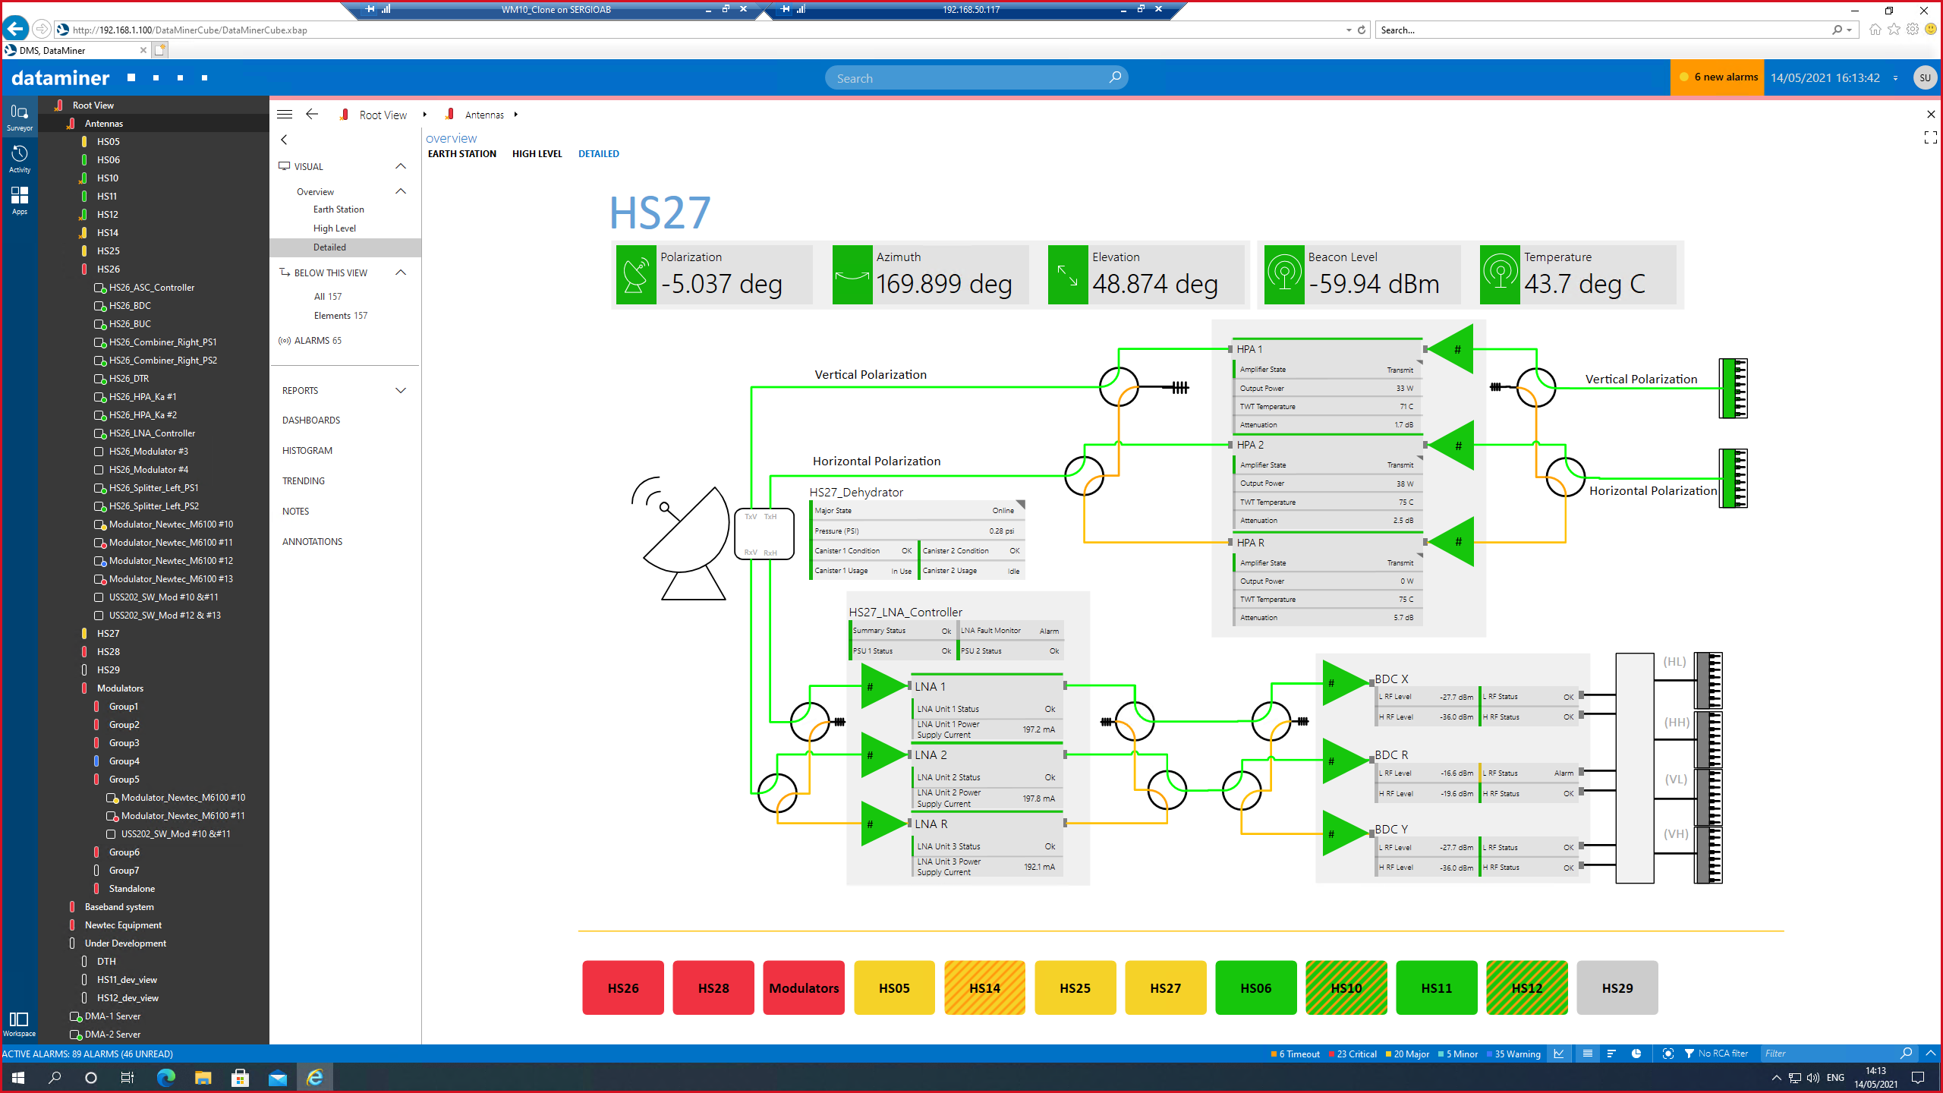The image size is (1943, 1093).
Task: Click the back arrow next to Root View
Action: pyautogui.click(x=312, y=115)
